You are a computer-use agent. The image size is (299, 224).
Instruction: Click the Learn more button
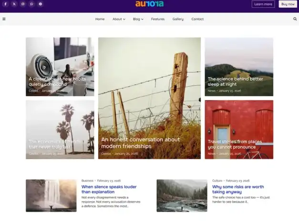click(263, 4)
